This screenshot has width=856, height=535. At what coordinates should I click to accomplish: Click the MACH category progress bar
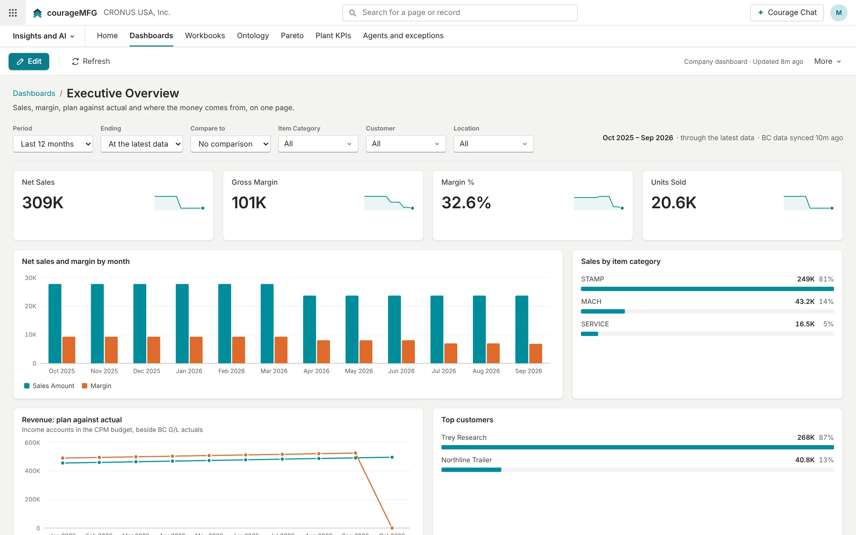tap(707, 311)
